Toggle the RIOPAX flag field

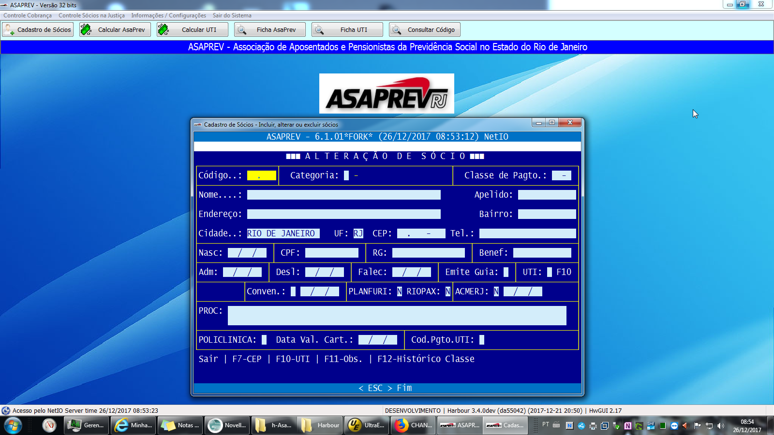[x=447, y=291]
